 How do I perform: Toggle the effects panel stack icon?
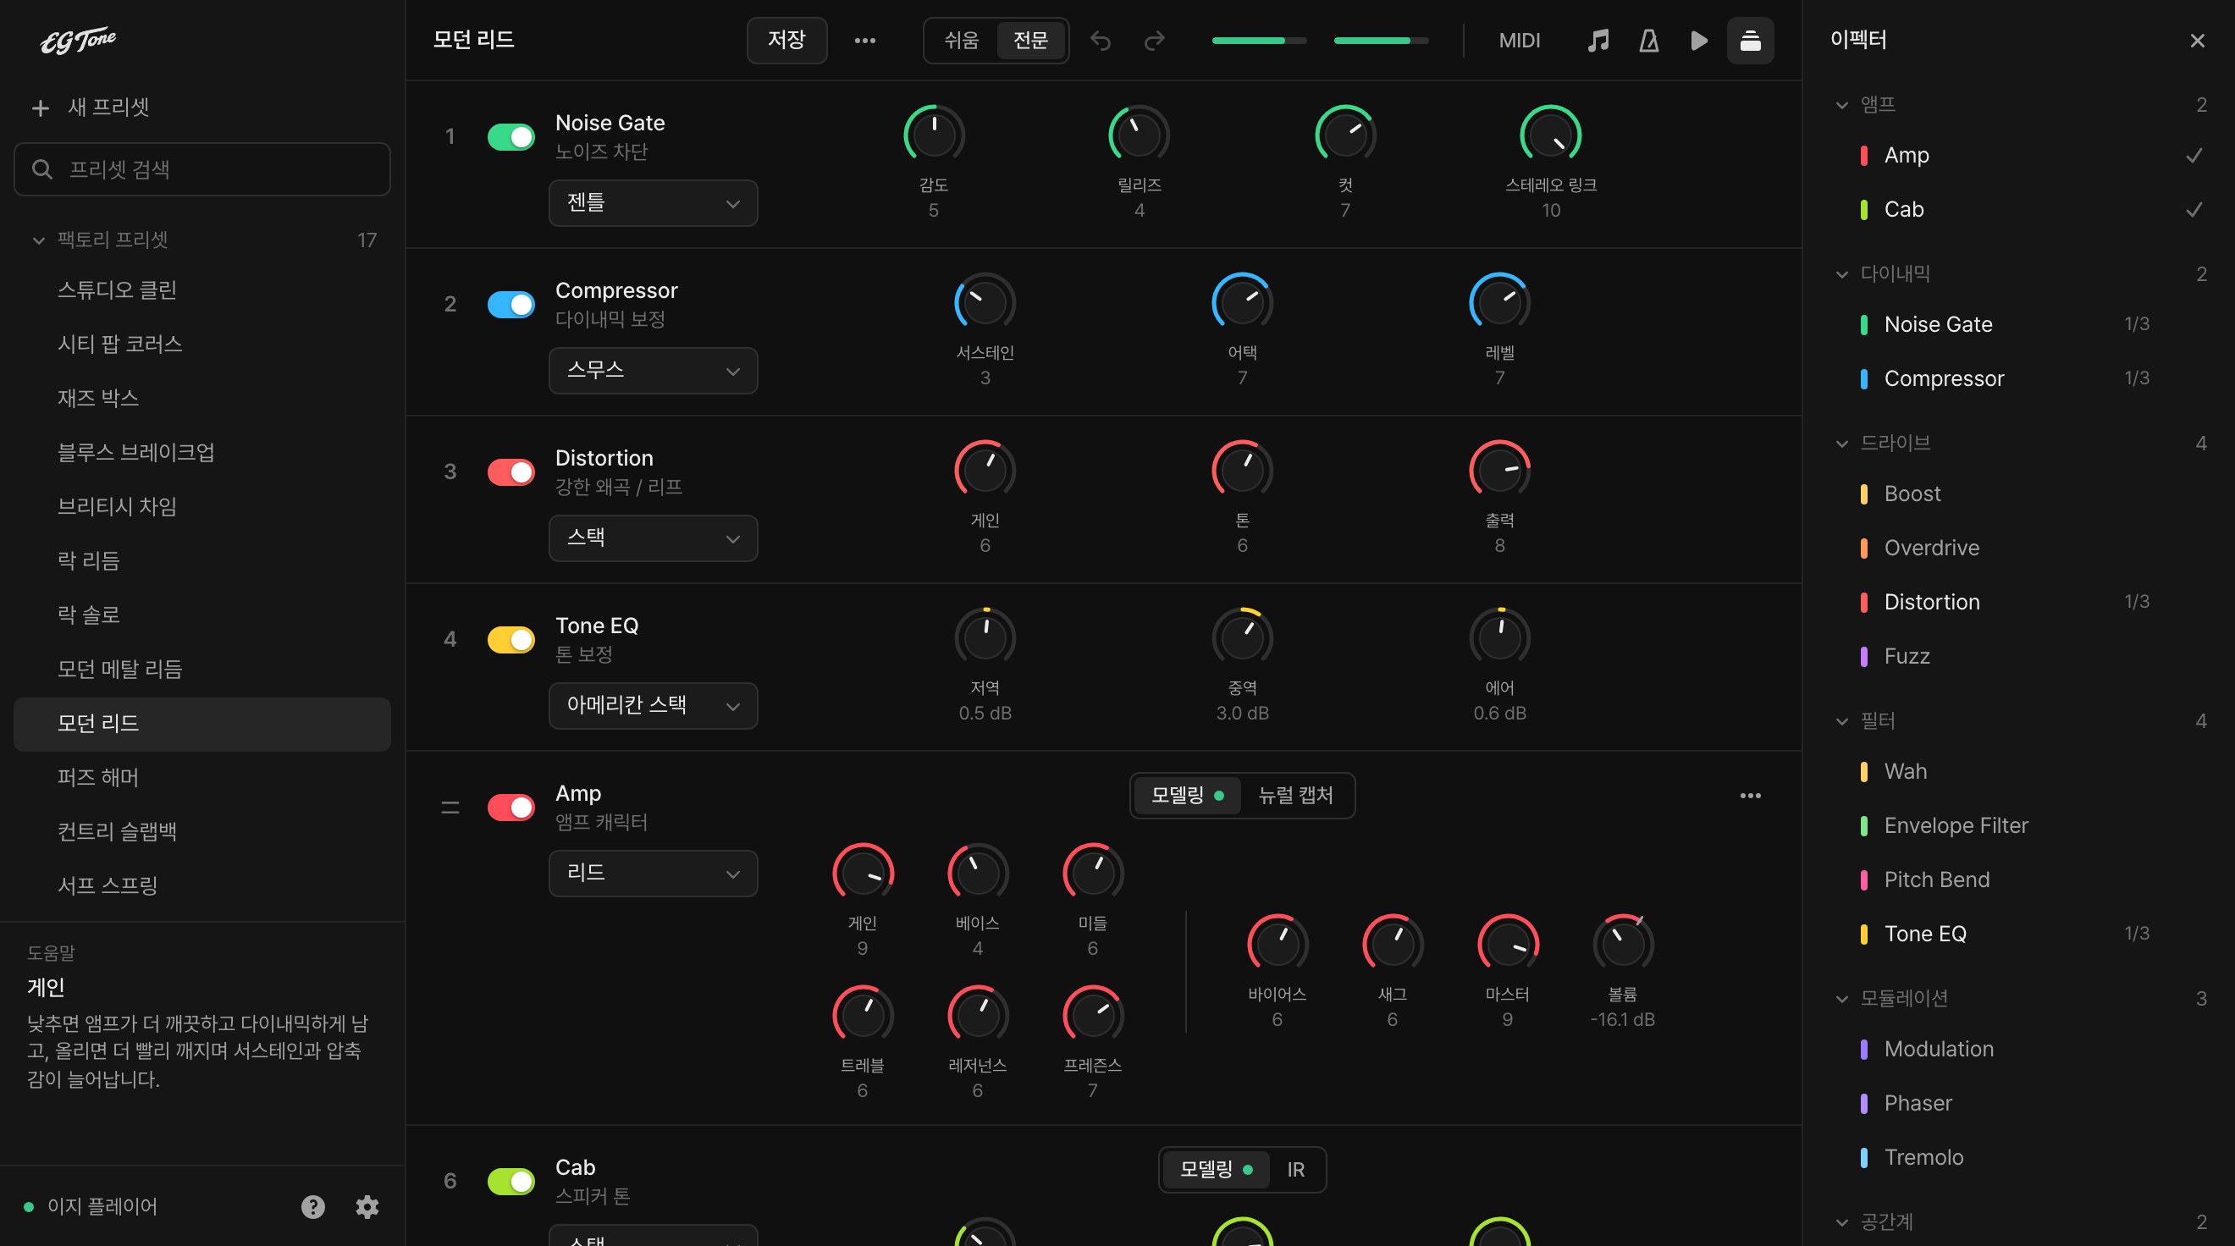(1750, 41)
